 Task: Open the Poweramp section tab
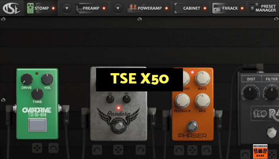tap(149, 8)
